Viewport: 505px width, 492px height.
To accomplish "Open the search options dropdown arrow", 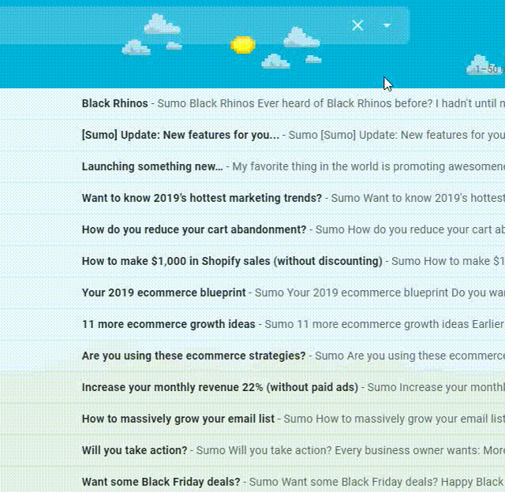I will [x=387, y=25].
